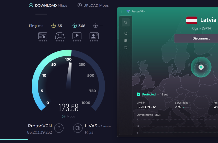Screen dimensions: 218x143
Task: Click the Riga - LV#14 server label
Action: pyautogui.click(x=201, y=28)
